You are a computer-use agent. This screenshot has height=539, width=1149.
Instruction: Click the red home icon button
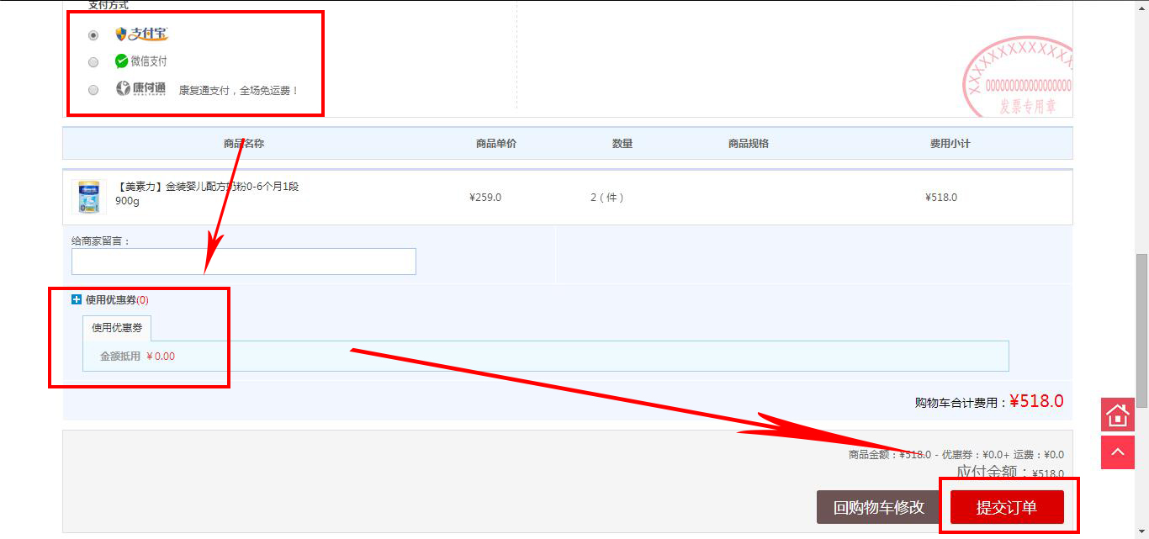pyautogui.click(x=1118, y=415)
